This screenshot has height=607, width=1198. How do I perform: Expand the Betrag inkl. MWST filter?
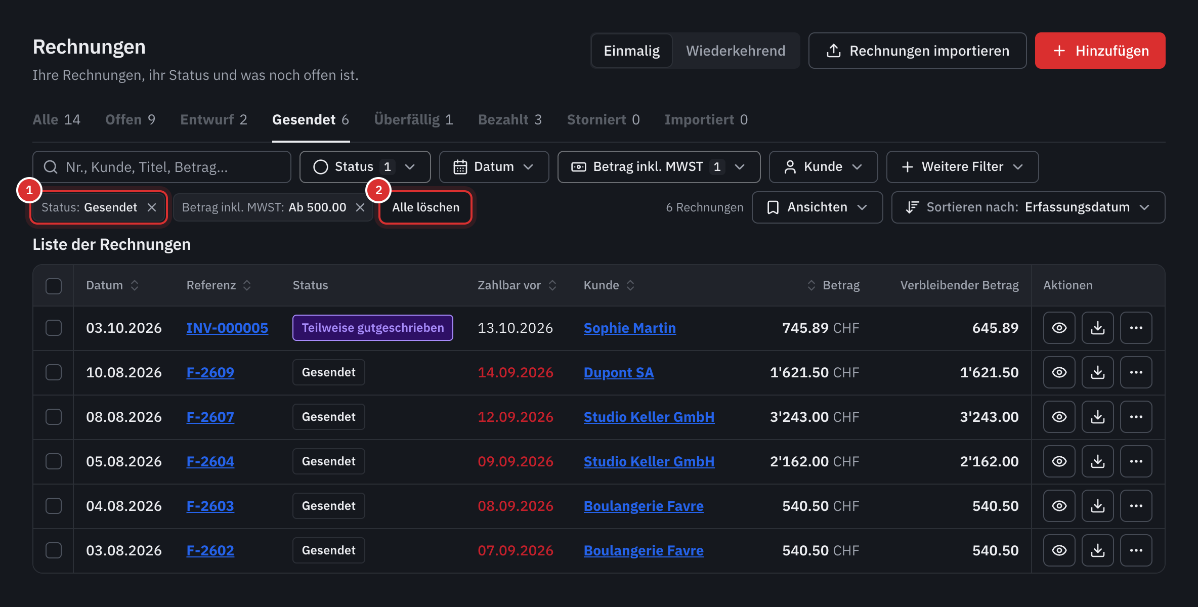pyautogui.click(x=659, y=167)
